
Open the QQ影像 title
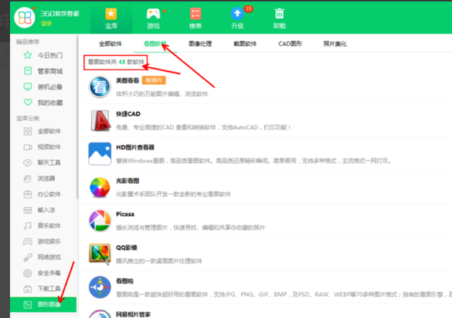[x=127, y=248]
